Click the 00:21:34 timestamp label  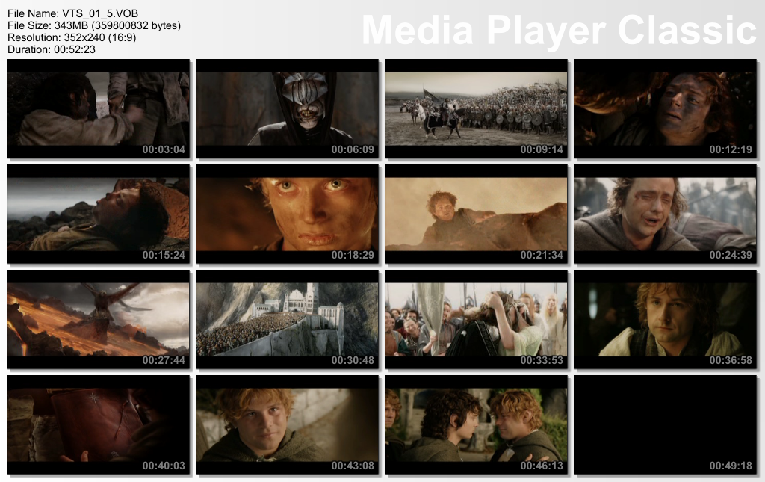542,255
